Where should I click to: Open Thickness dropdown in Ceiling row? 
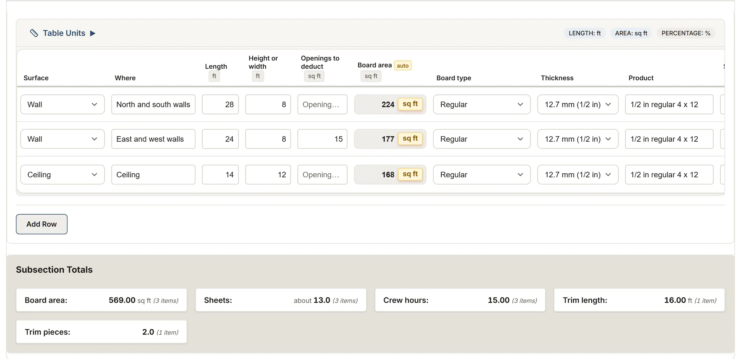click(578, 174)
